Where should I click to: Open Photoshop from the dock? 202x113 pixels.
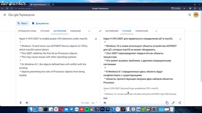click(102, 110)
